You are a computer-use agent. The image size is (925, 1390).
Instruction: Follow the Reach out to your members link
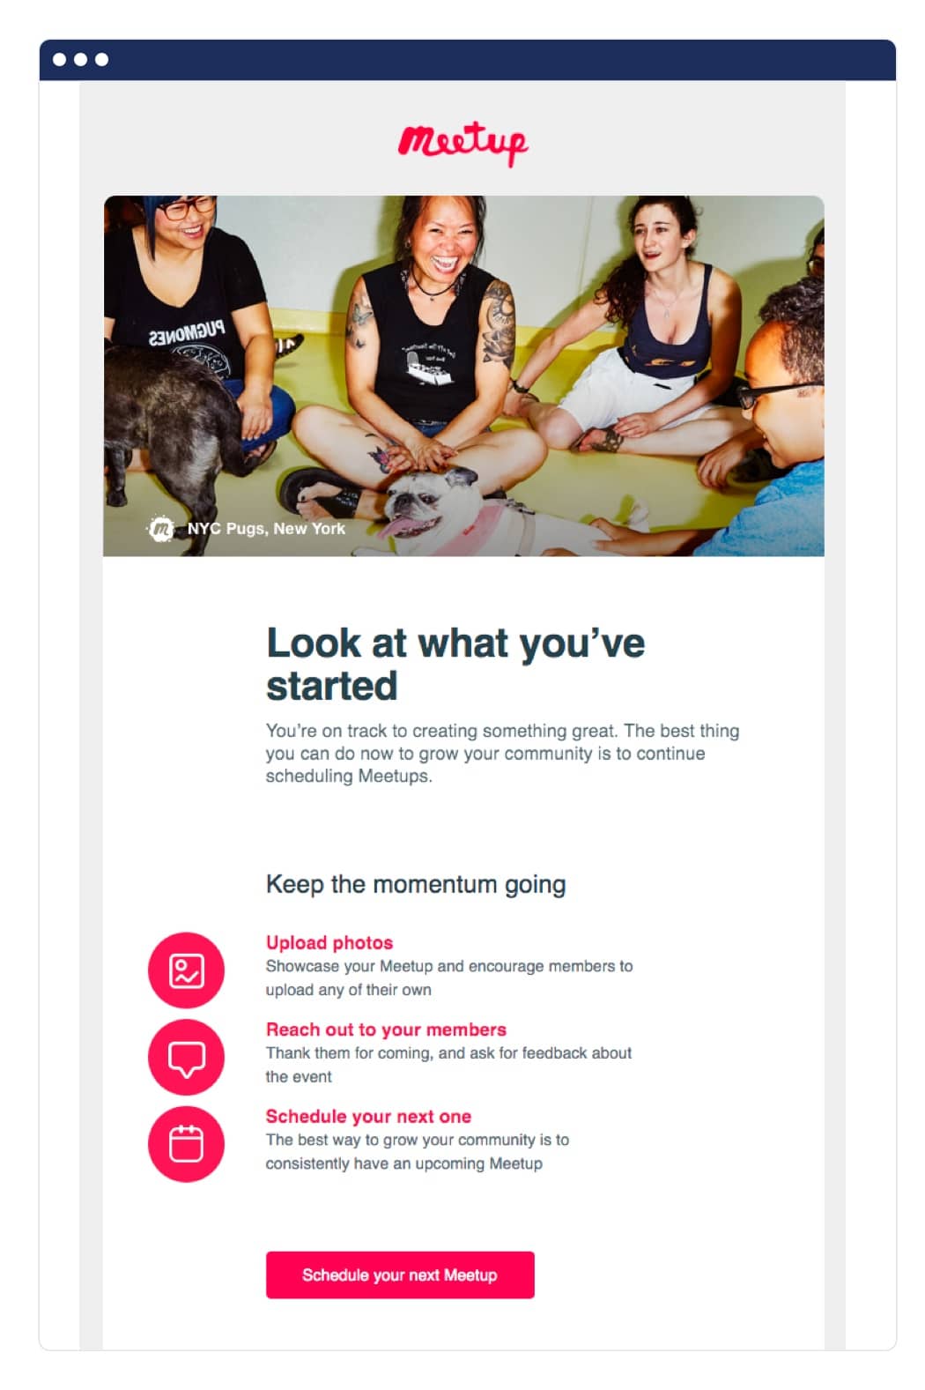coord(386,1029)
